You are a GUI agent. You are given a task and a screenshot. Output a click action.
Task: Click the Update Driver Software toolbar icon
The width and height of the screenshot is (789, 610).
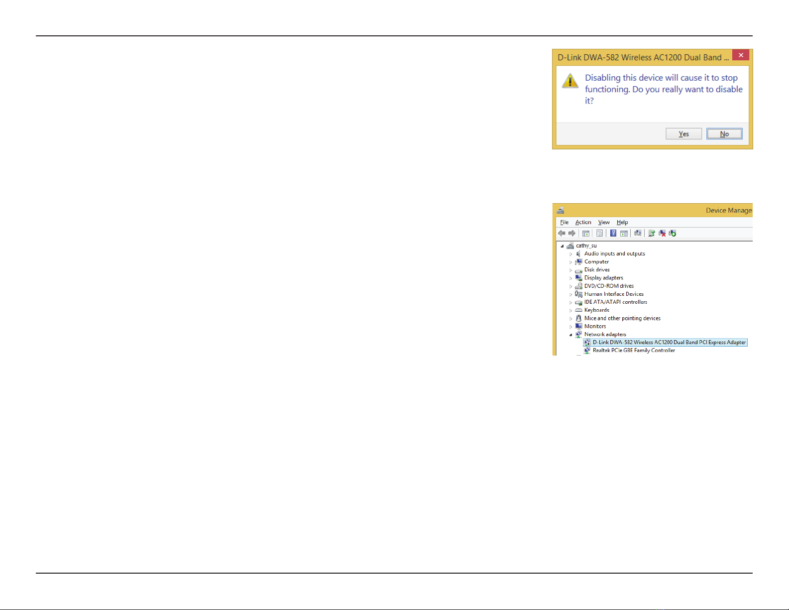point(652,233)
